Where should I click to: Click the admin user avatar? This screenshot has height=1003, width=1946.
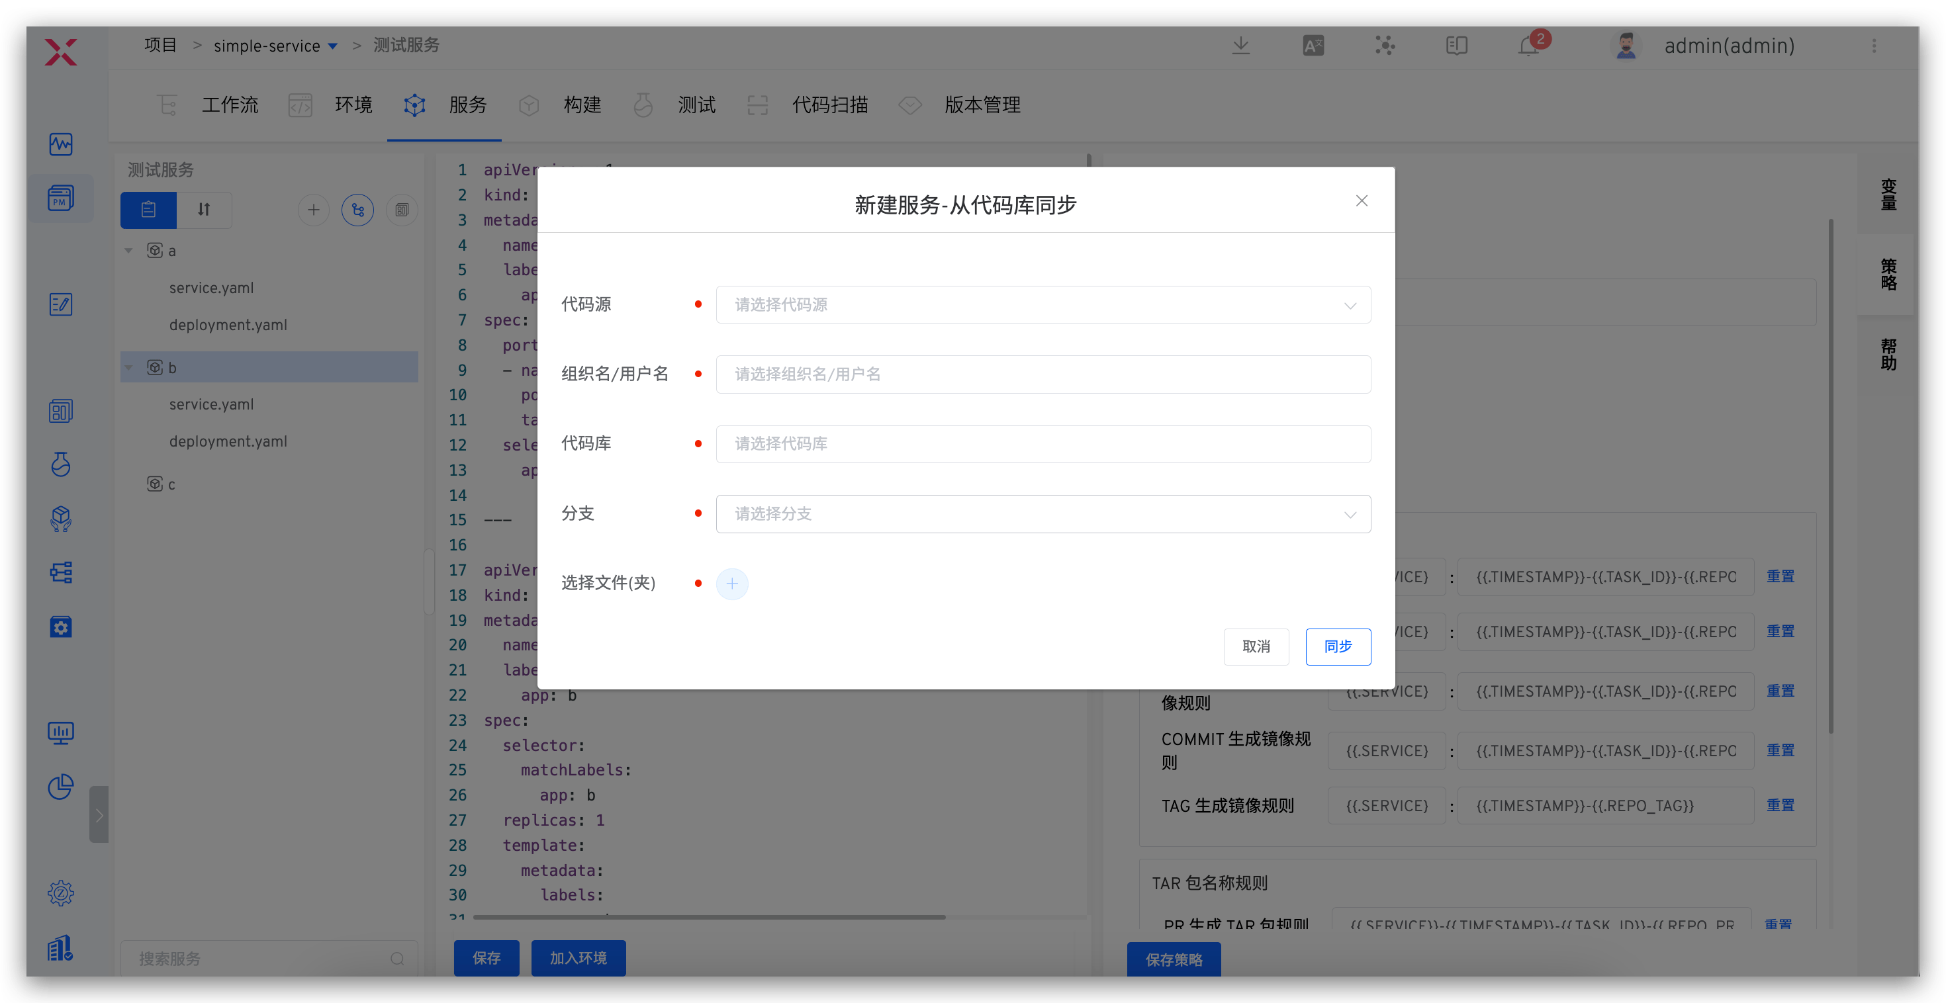point(1626,45)
